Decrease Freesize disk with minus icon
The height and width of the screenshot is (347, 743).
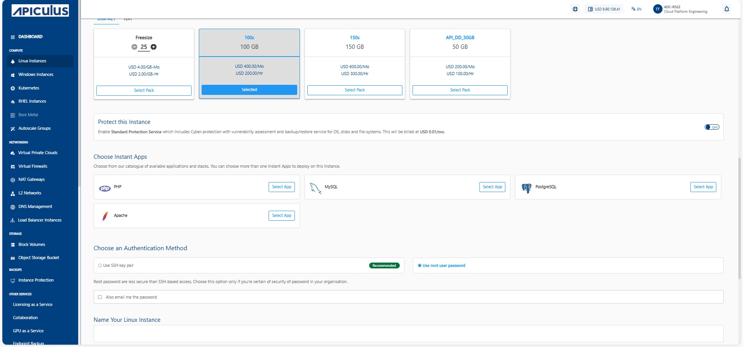pos(134,47)
